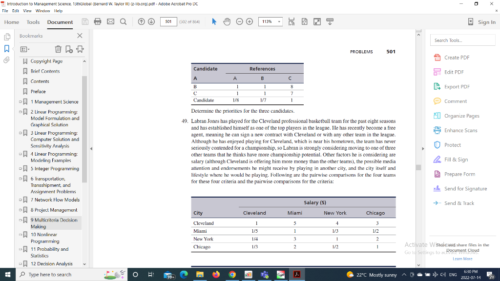The image size is (500, 281).
Task: Click the new bookmark icon
Action: point(69,49)
